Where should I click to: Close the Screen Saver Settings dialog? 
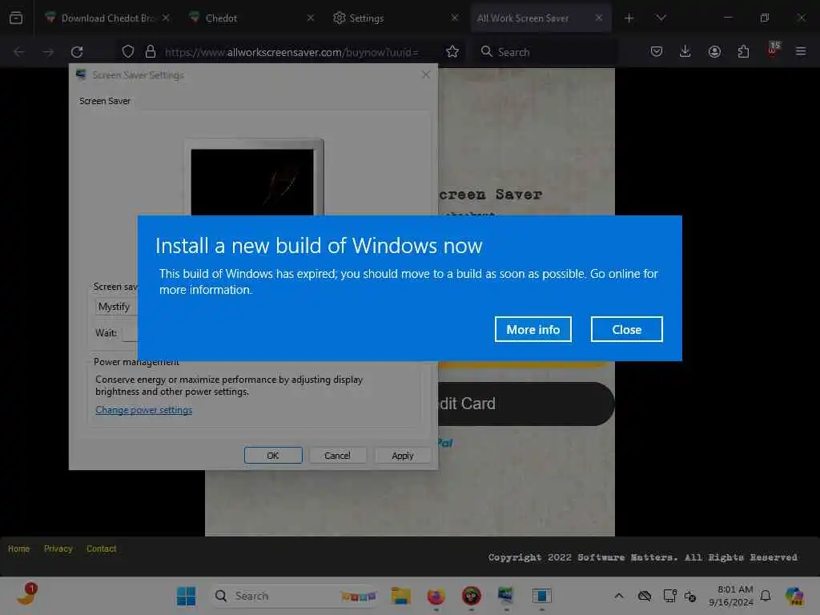point(426,74)
